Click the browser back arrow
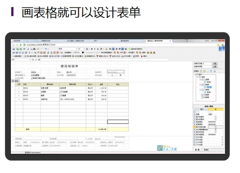Image resolution: width=240 pixels, height=173 pixels. coord(13,45)
